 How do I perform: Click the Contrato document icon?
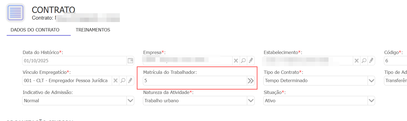point(15,13)
